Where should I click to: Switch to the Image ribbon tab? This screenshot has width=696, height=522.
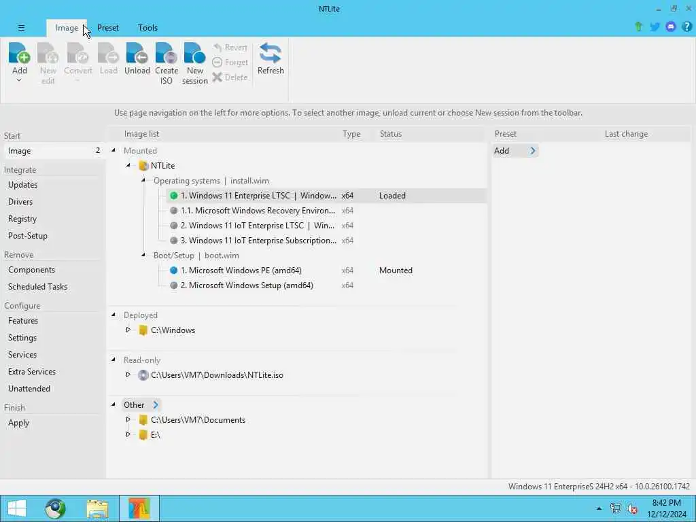(67, 28)
